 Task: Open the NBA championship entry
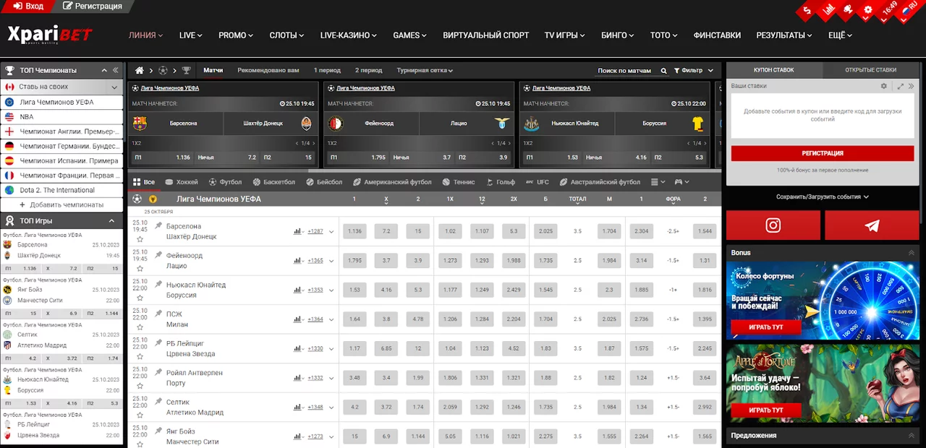click(x=61, y=116)
